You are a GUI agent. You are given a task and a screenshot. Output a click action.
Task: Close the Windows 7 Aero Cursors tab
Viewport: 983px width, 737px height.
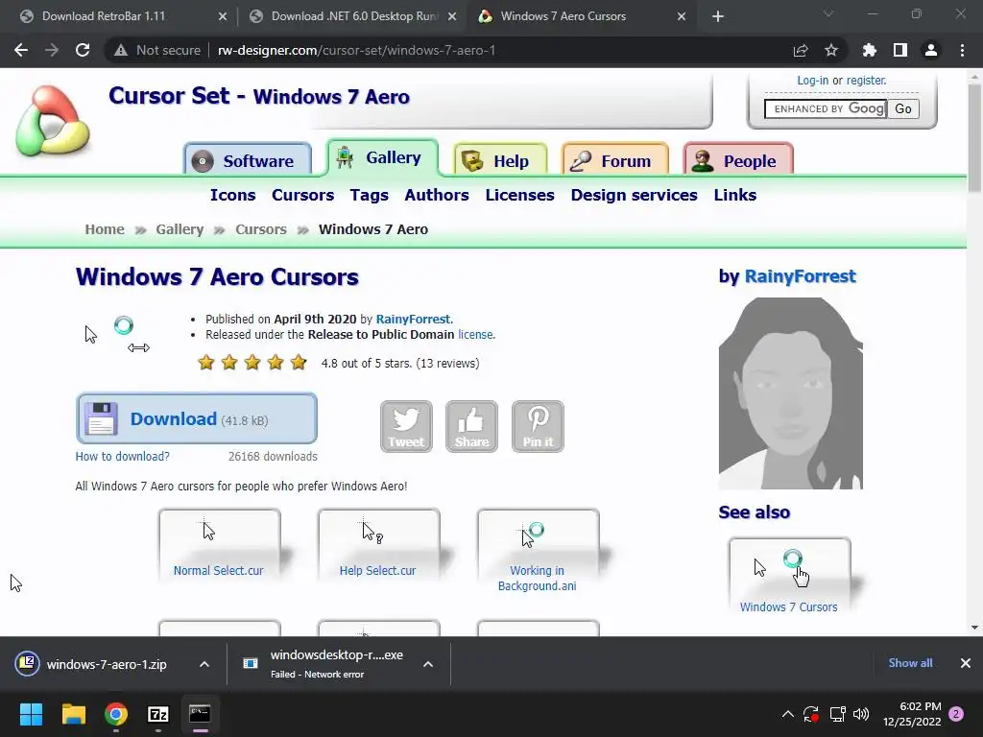pyautogui.click(x=682, y=16)
